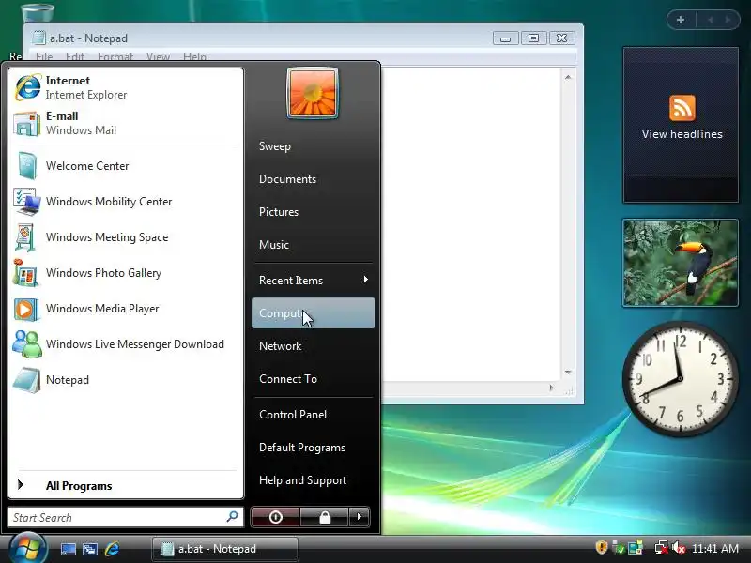Maximize the a.bat Notepad window
This screenshot has height=563, width=751.
(533, 38)
